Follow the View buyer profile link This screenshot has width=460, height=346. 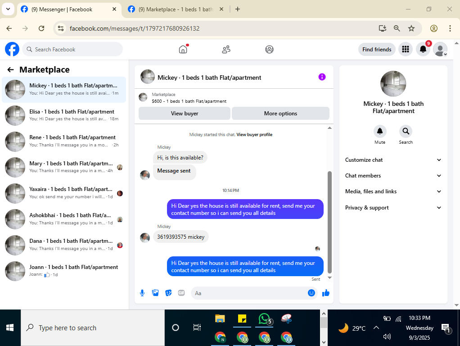[x=254, y=135]
